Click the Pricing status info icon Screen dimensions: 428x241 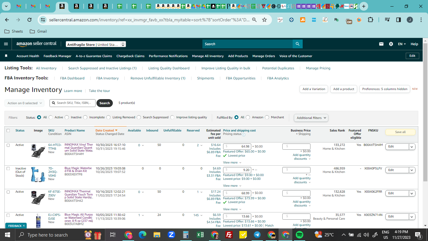click(x=244, y=134)
